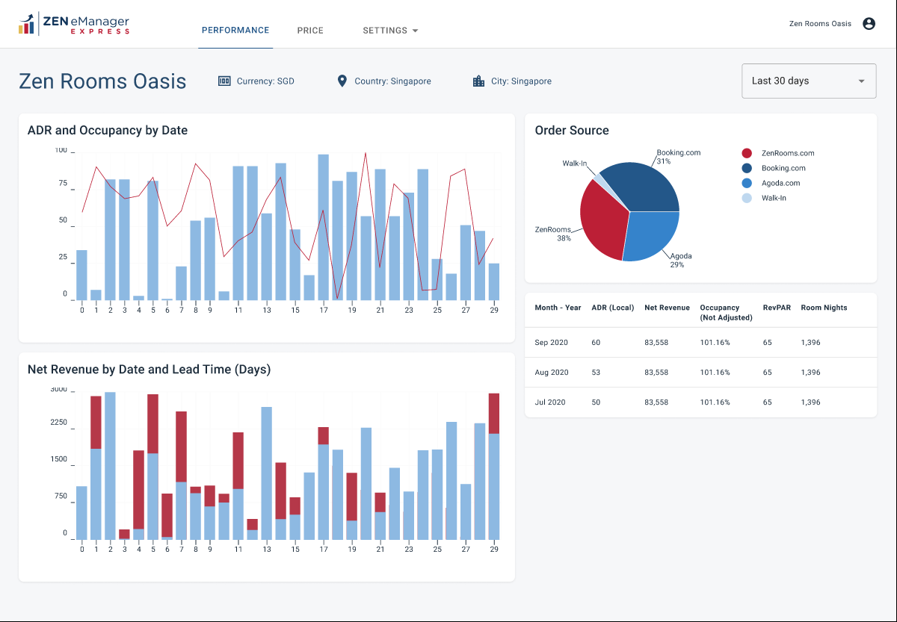
Task: Select the Jul 2020 row
Action: tap(700, 402)
